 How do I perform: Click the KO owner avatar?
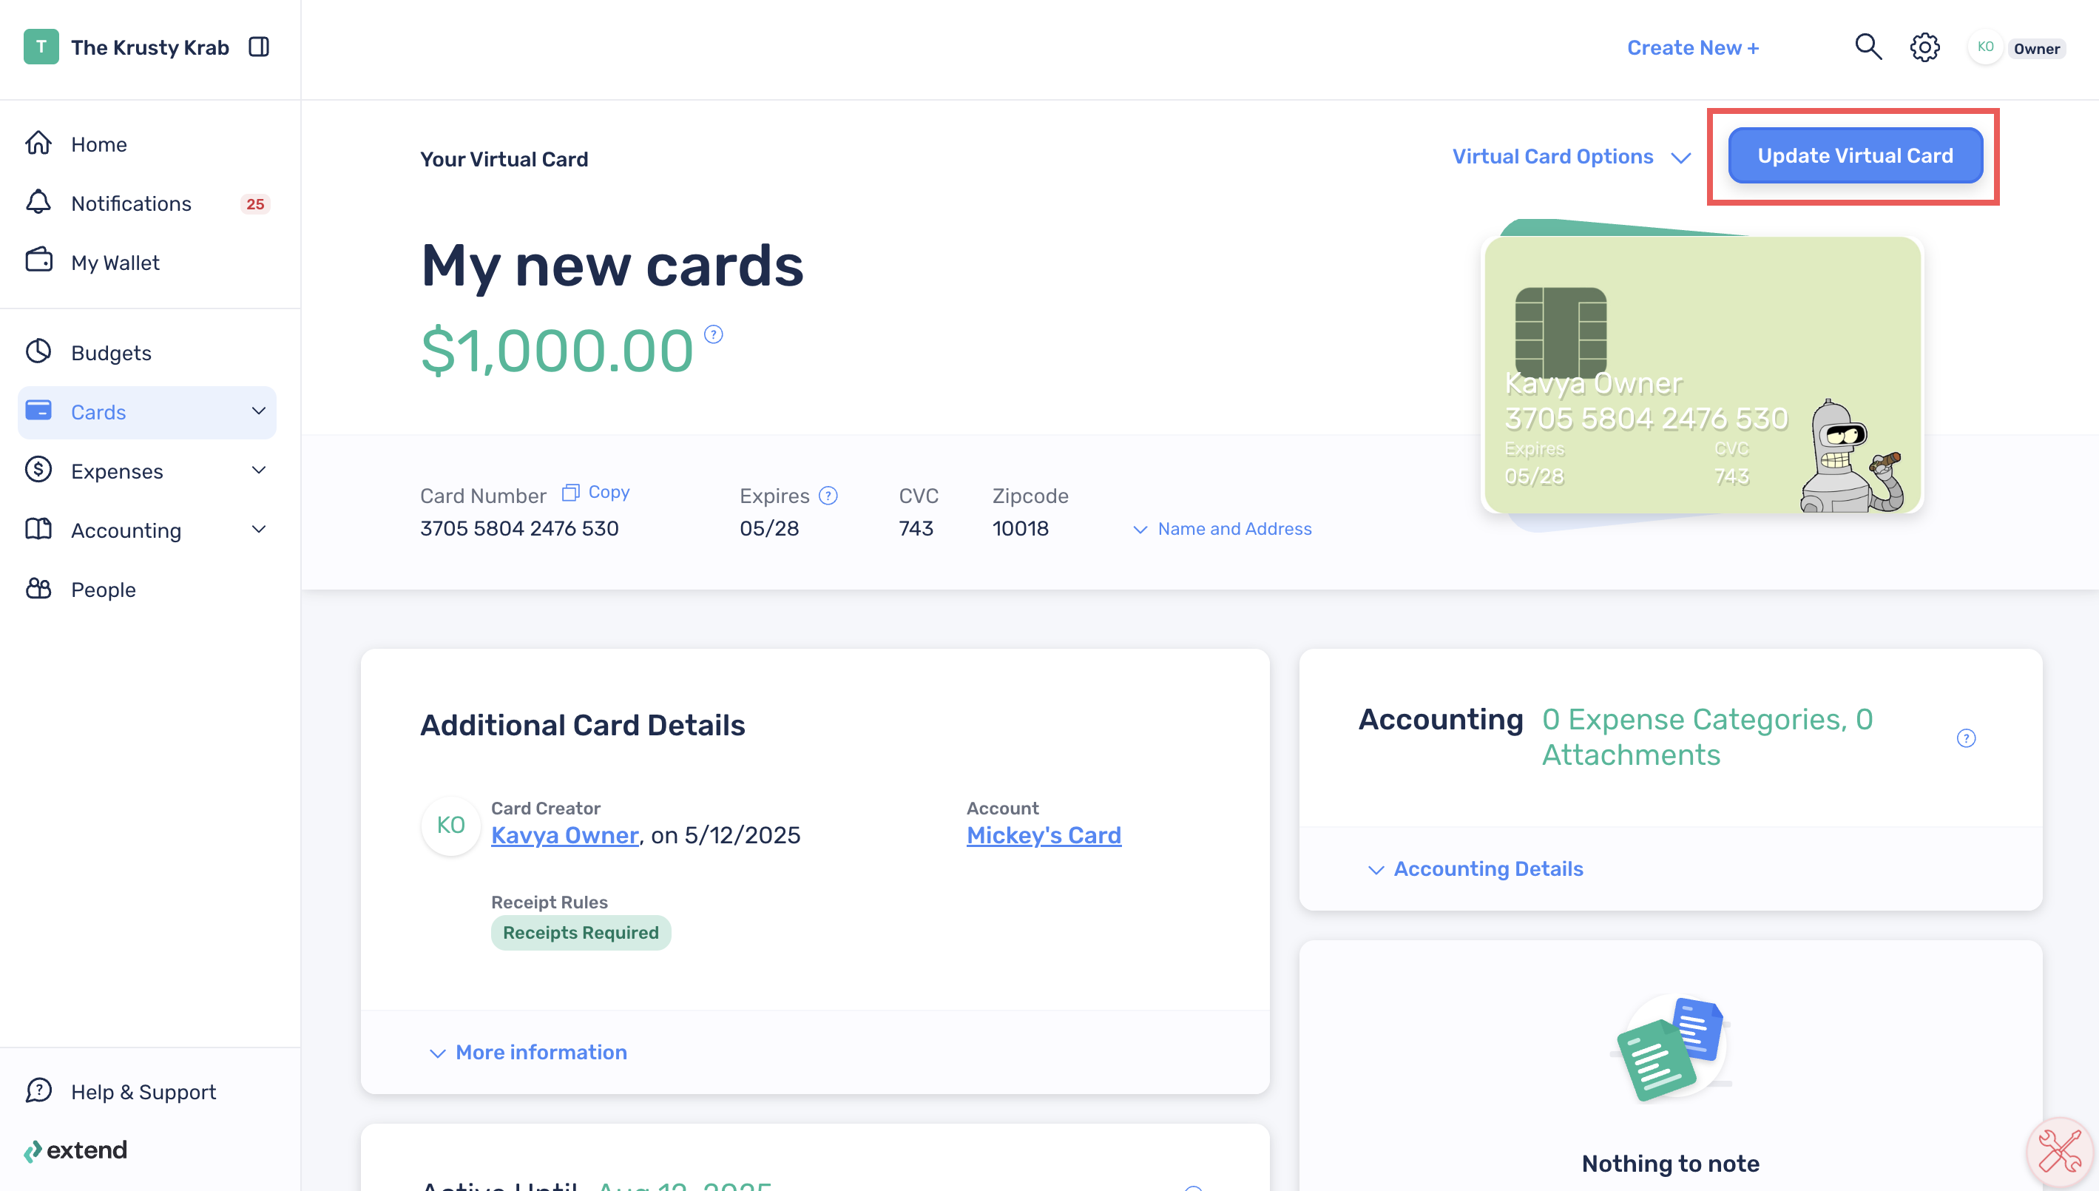(x=1985, y=47)
